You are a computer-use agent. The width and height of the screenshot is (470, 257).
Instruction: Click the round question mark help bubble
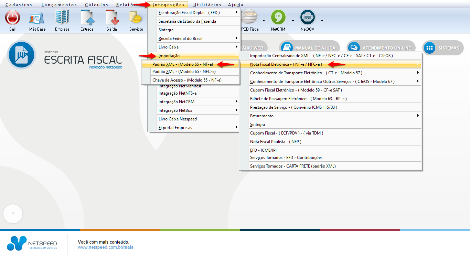click(13, 214)
